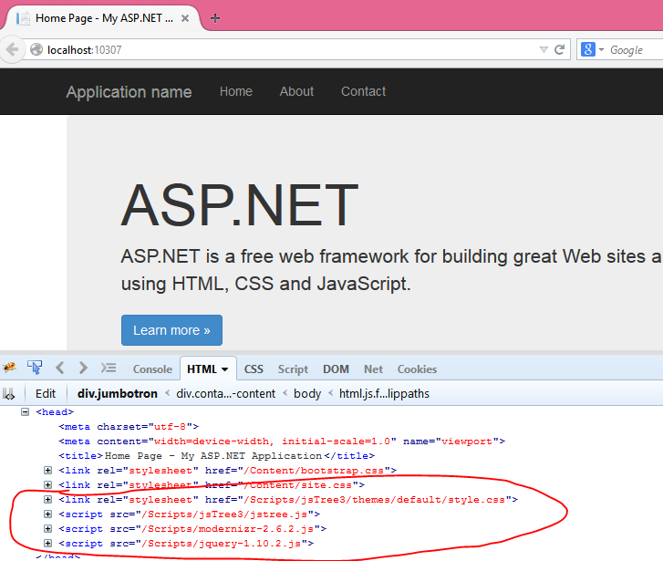Expand the bootstrap.css link node

(x=47, y=470)
